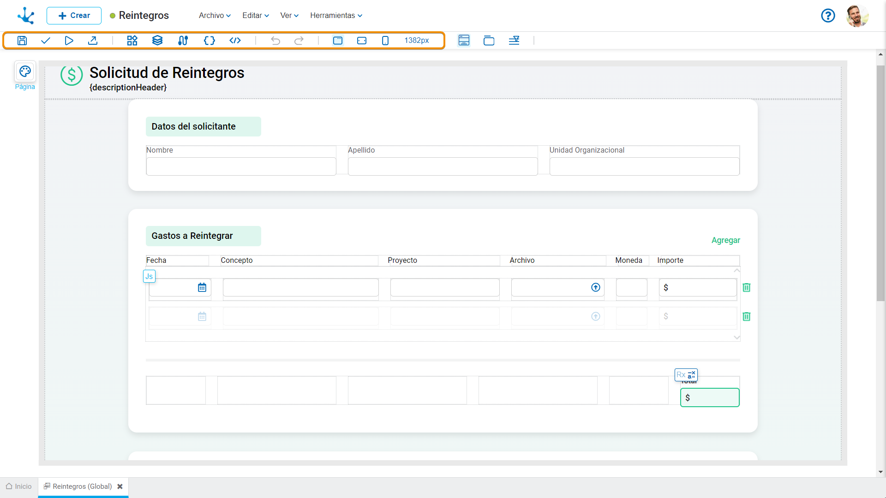Image resolution: width=886 pixels, height=498 pixels.
Task: Select desktop viewport icon
Action: [x=338, y=41]
